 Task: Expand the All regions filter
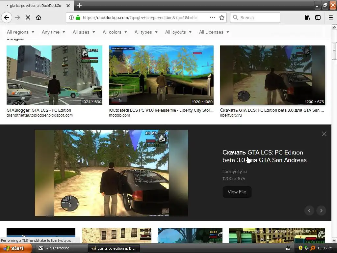20,32
